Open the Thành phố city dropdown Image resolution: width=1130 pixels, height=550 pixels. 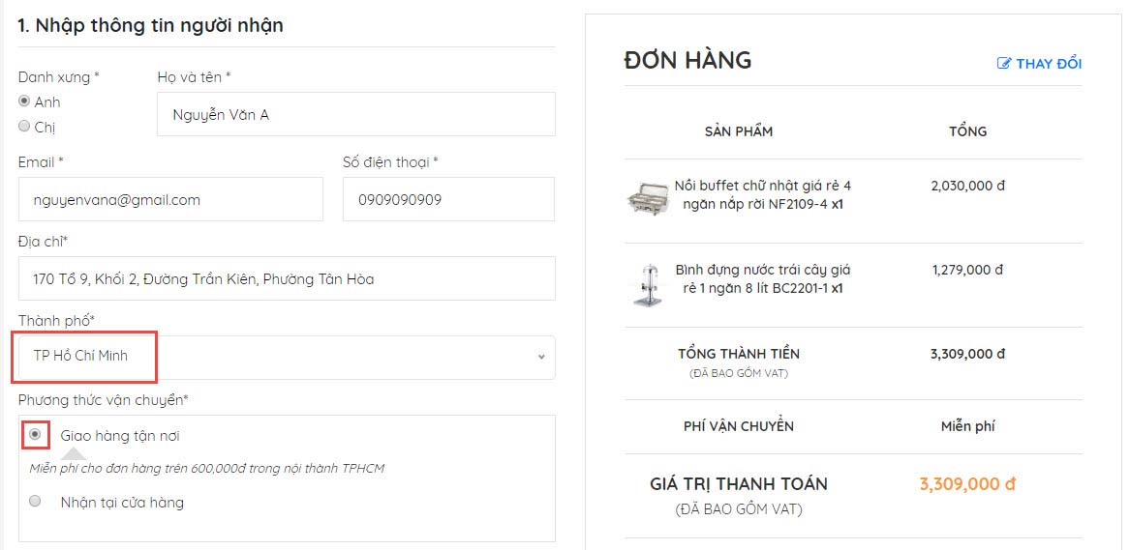tap(287, 357)
